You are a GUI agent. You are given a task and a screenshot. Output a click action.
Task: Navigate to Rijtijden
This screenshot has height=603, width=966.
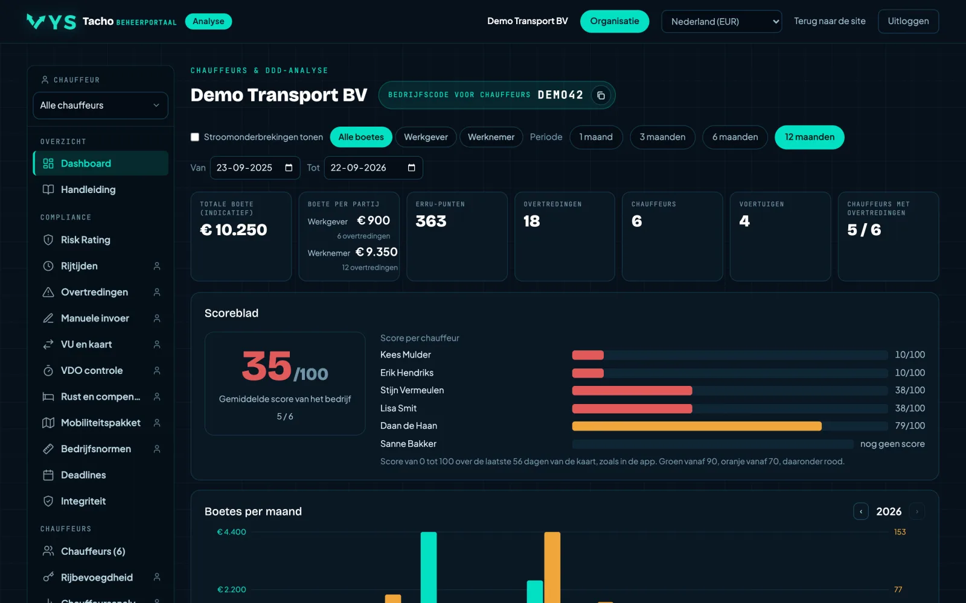100,266
